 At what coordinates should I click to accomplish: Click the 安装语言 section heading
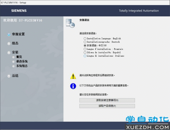[84, 20]
